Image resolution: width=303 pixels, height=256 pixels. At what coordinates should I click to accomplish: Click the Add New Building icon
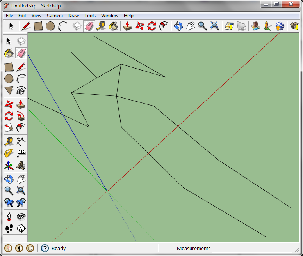click(x=255, y=26)
